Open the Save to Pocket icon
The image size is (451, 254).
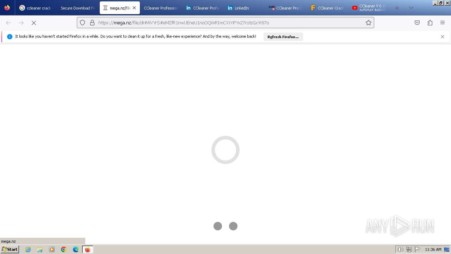click(x=417, y=23)
